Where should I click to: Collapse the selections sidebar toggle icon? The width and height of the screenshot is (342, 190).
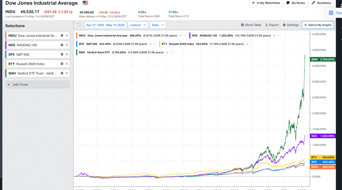click(79, 25)
